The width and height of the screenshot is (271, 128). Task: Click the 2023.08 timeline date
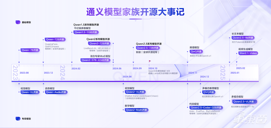point(24,73)
